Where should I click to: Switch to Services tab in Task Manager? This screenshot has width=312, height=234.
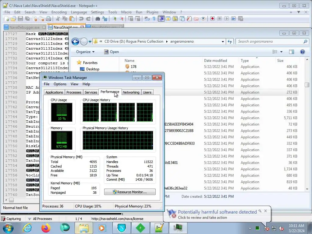click(91, 92)
